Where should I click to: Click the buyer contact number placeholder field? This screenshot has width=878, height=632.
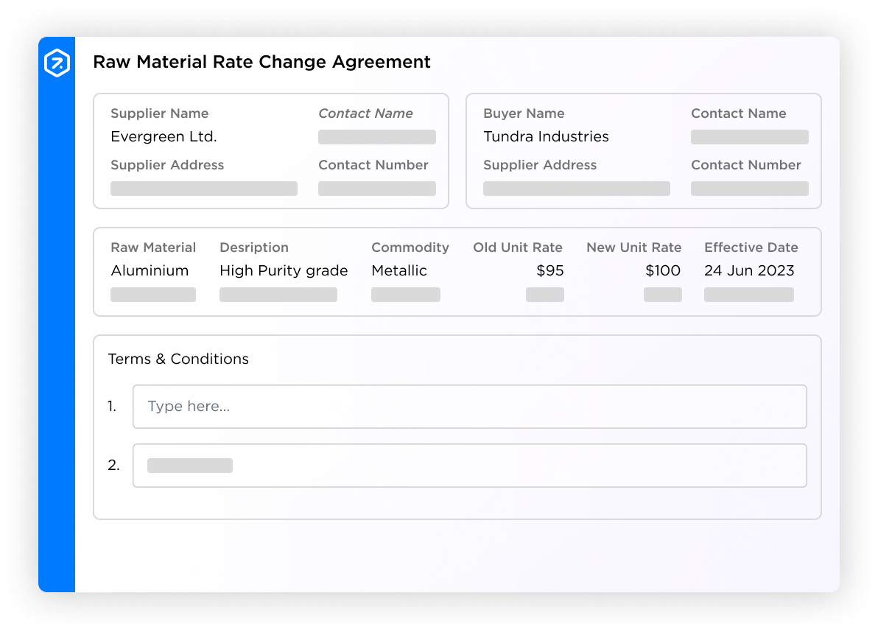point(749,189)
